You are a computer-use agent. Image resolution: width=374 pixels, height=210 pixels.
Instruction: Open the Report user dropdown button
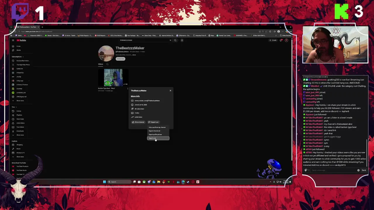153,122
